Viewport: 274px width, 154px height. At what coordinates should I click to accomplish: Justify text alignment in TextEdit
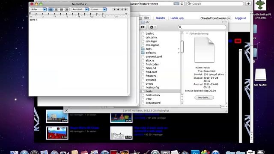click(61, 9)
